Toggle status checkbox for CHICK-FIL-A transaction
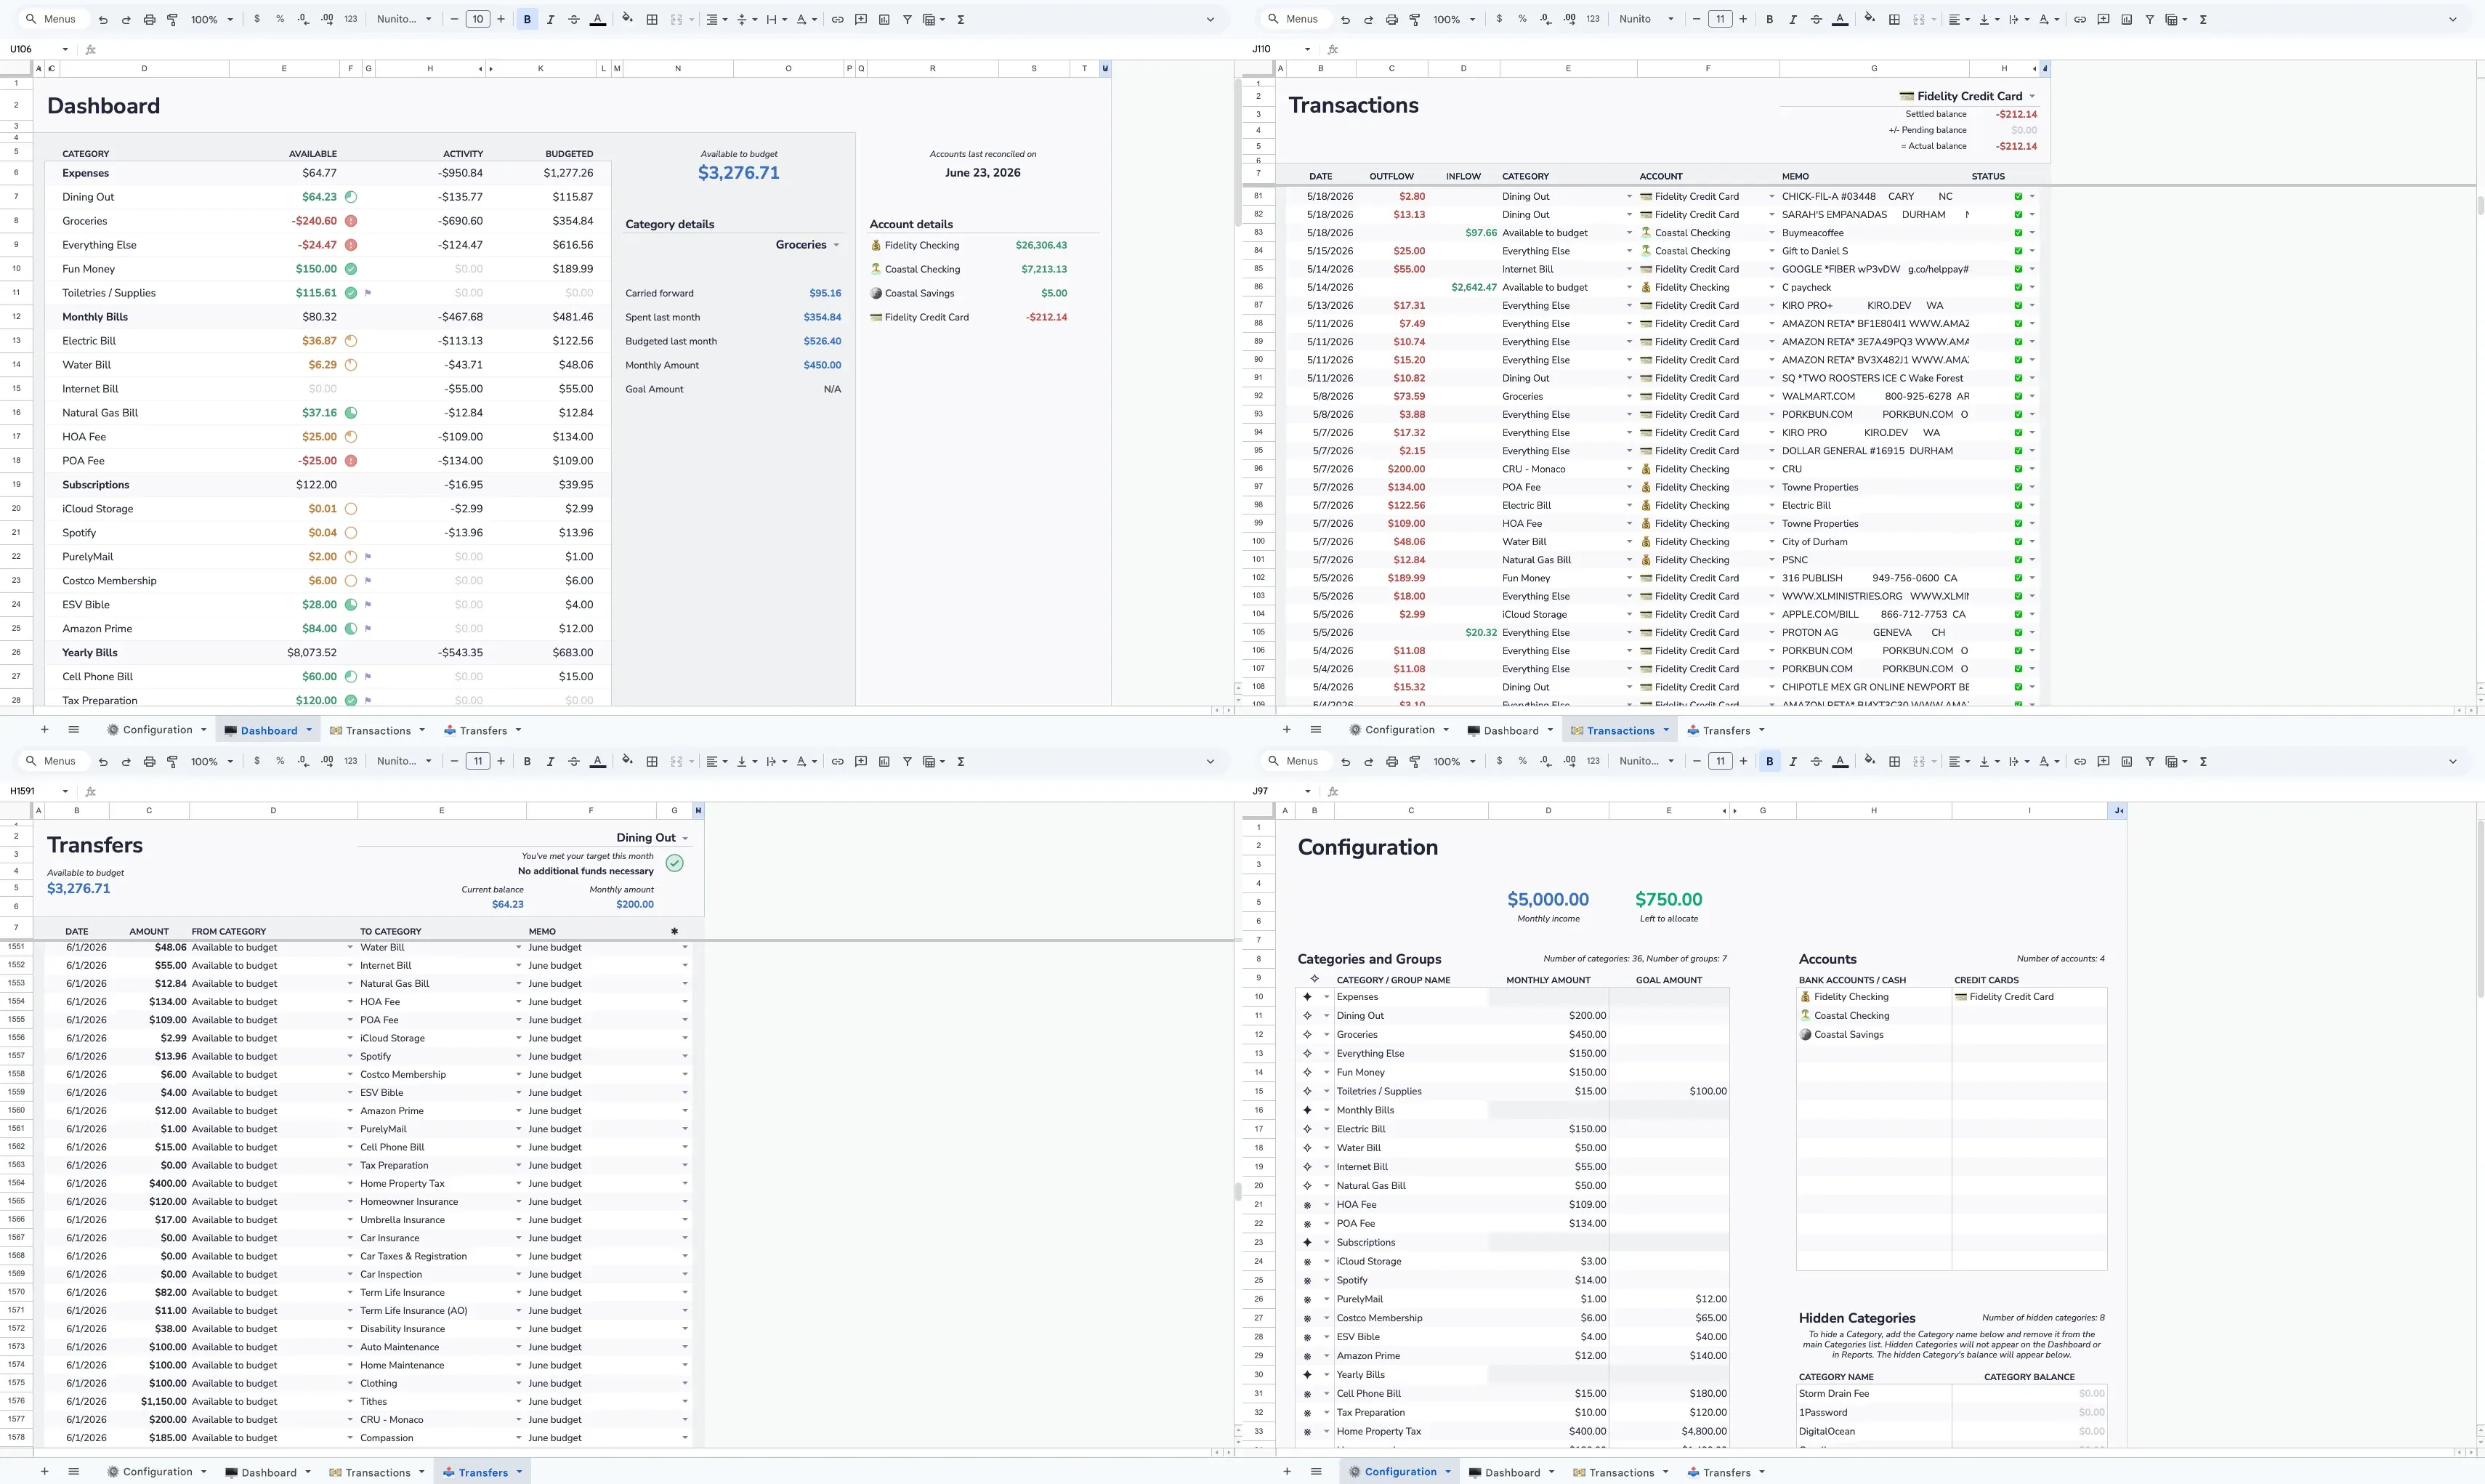Viewport: 2485px width, 1484px height. point(2019,197)
